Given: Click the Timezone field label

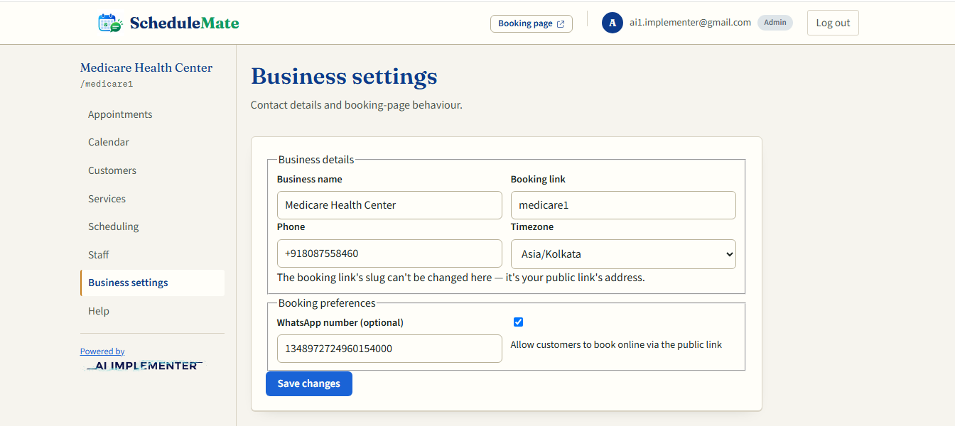Looking at the screenshot, I should point(532,227).
